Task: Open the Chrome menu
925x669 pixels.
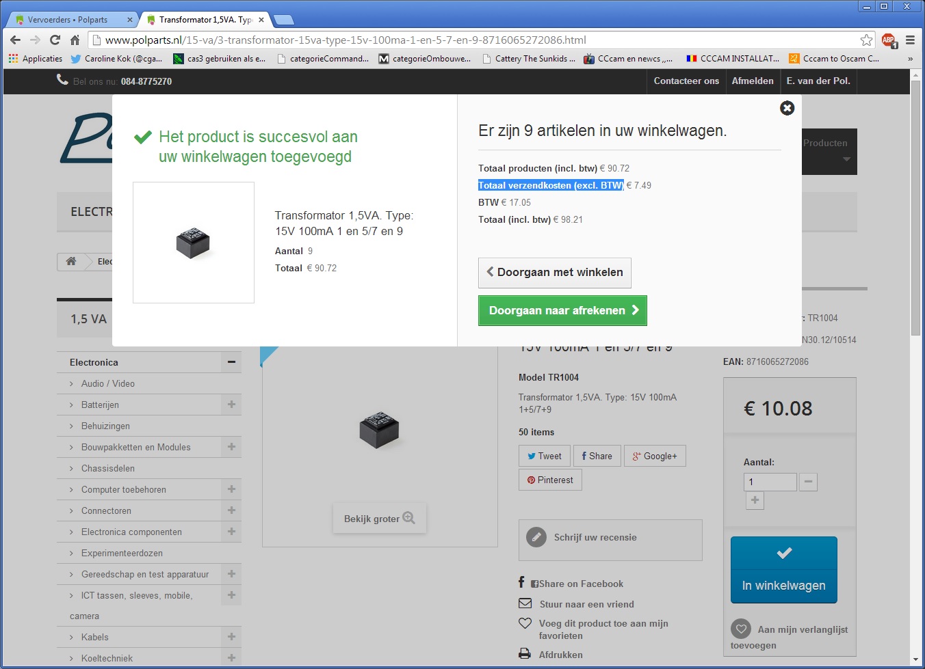Action: pos(910,40)
